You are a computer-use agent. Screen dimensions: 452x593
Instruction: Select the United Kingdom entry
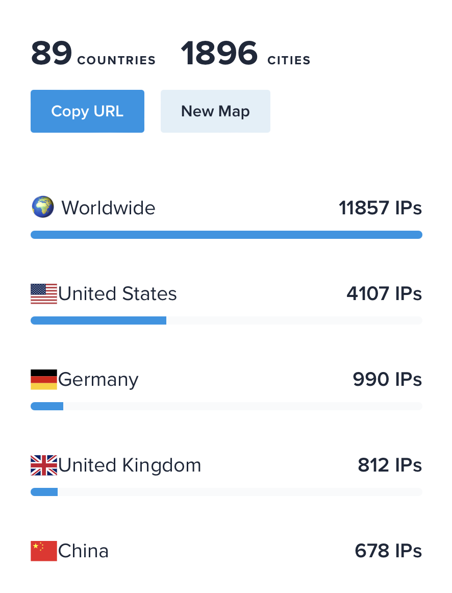[130, 465]
